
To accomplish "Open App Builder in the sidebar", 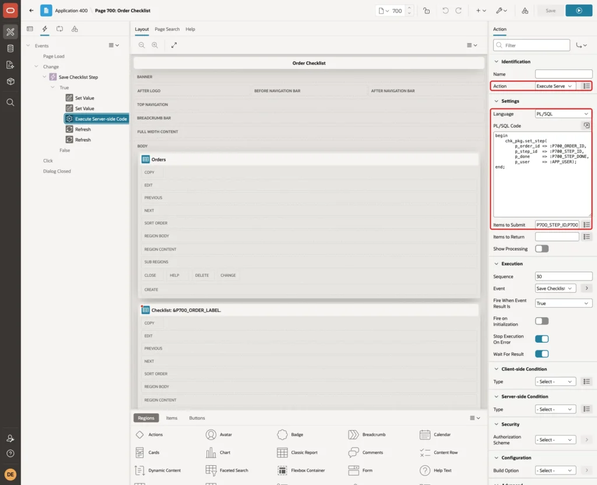I will tap(10, 32).
